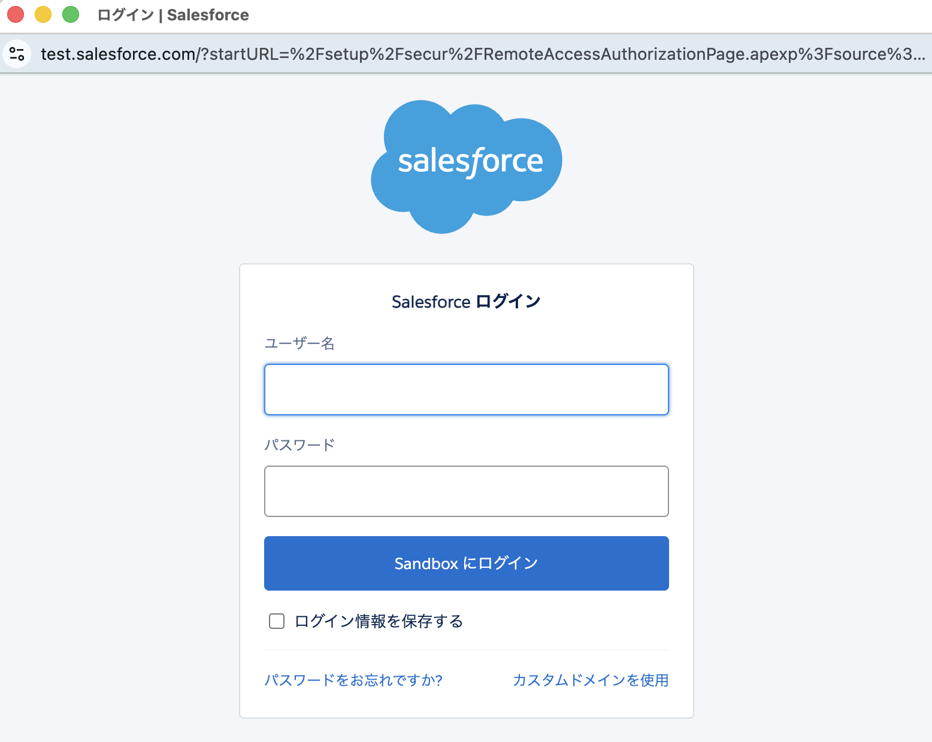Click the ログイン情報を保存する label text
This screenshot has width=932, height=742.
[379, 621]
